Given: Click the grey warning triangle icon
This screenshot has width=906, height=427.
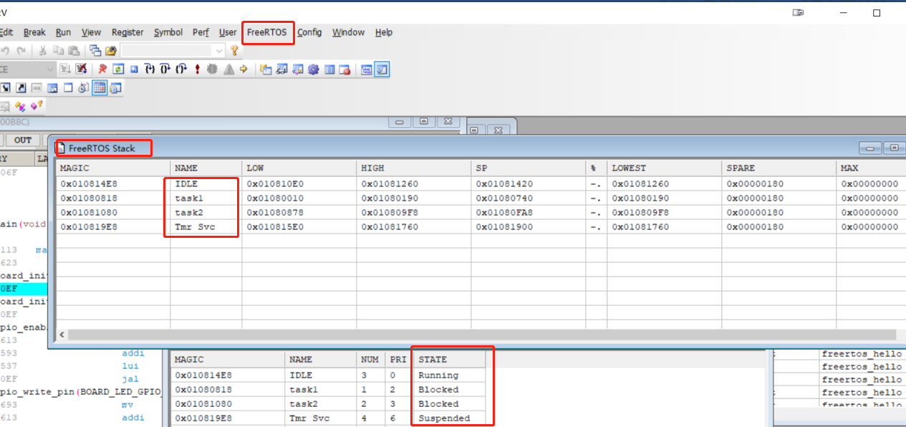Looking at the screenshot, I should coord(228,69).
